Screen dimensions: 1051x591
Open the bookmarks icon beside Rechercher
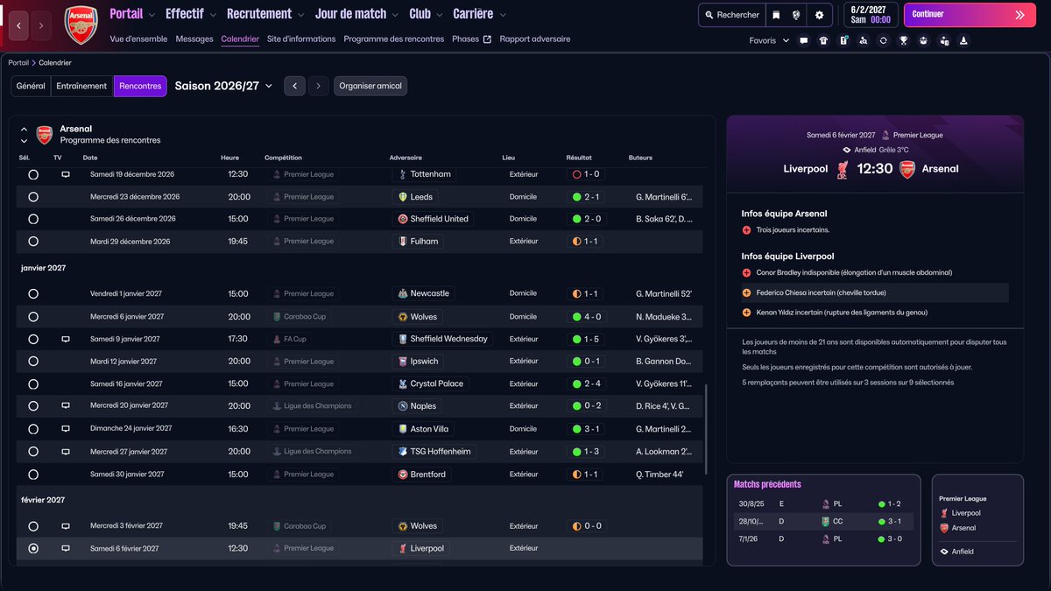(x=776, y=15)
